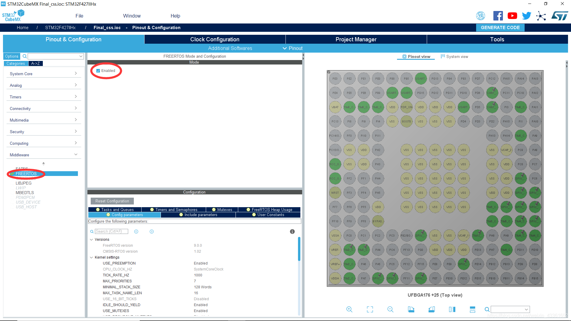Open the peripheral search dropdown
The image size is (571, 321).
[81, 56]
